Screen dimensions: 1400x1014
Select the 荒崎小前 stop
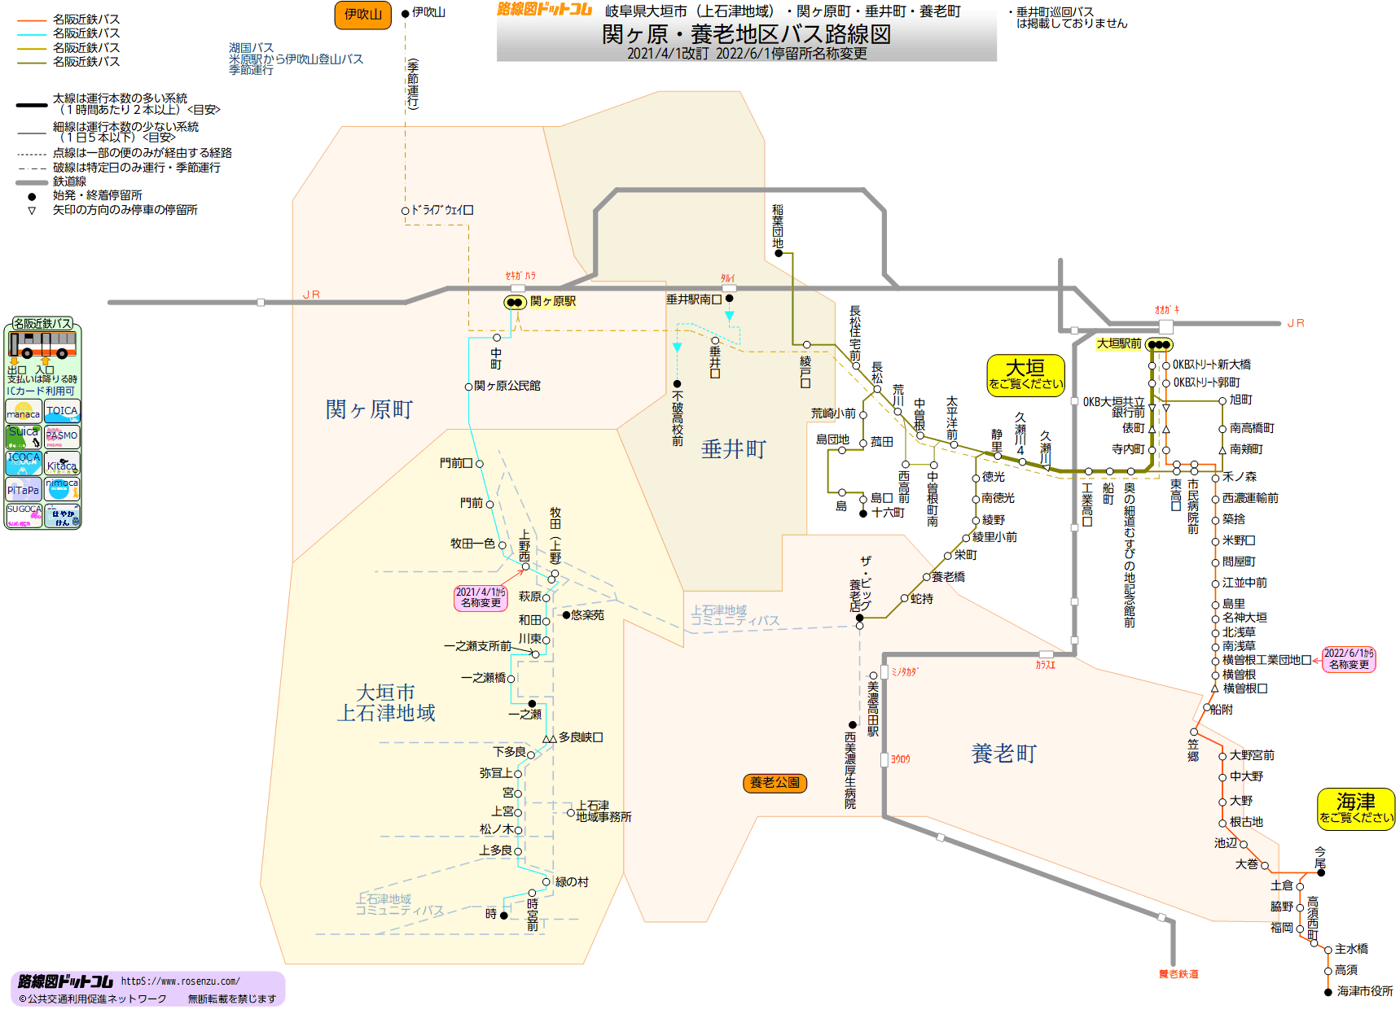pos(863,415)
